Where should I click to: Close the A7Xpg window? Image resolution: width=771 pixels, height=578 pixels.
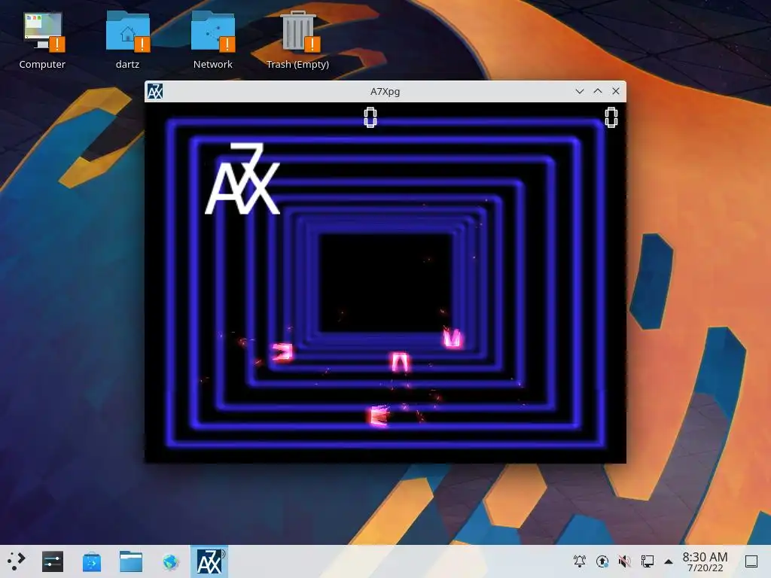coord(616,91)
